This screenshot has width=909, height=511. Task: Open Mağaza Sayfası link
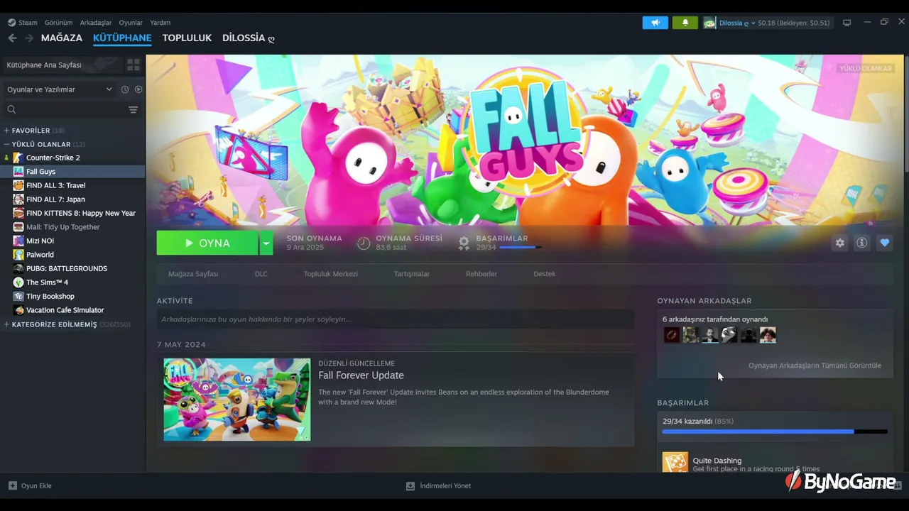coord(193,274)
